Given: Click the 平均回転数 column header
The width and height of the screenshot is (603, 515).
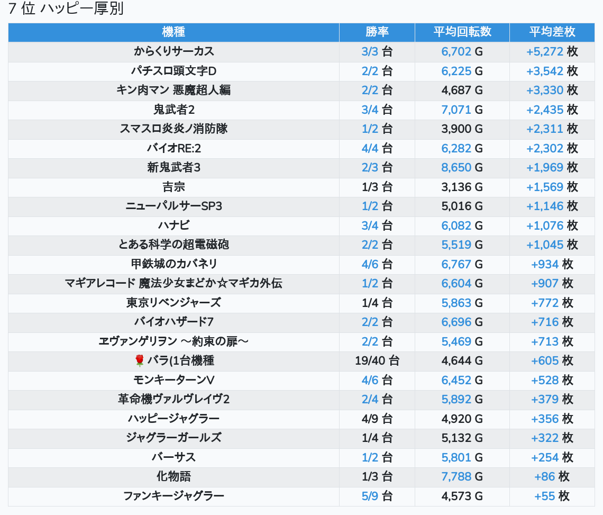Looking at the screenshot, I should click(x=462, y=32).
